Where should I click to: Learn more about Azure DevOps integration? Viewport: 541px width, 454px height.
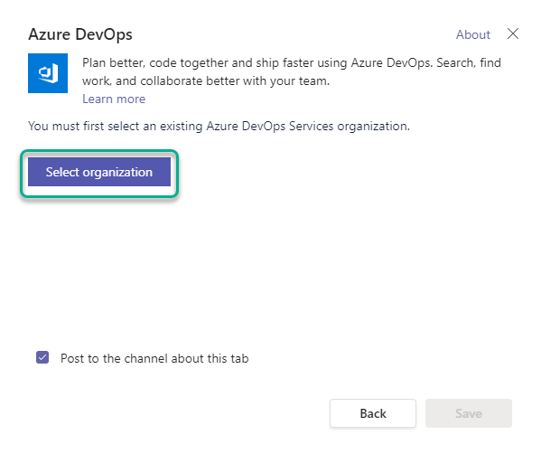coord(114,99)
